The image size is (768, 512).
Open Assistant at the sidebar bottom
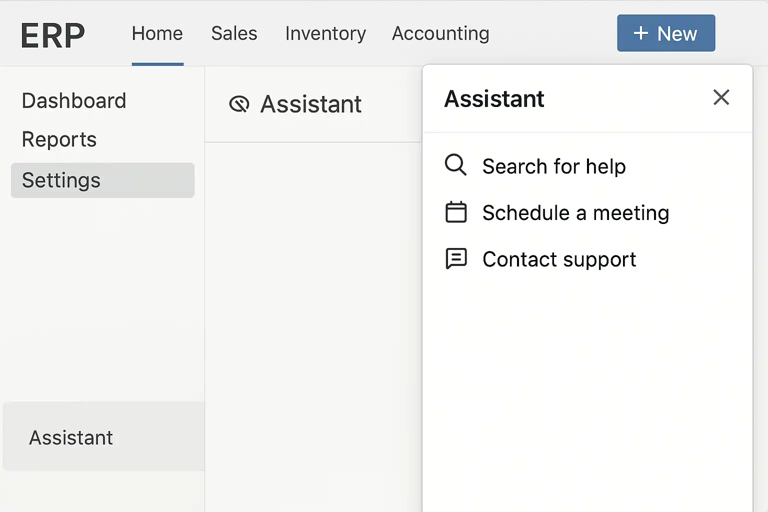[71, 437]
